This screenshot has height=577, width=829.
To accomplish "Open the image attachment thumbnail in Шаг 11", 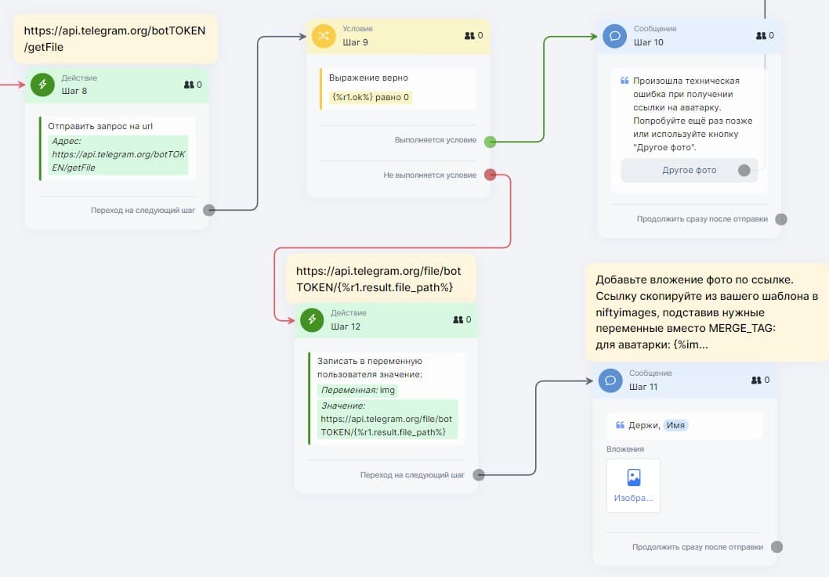I will coord(633,485).
